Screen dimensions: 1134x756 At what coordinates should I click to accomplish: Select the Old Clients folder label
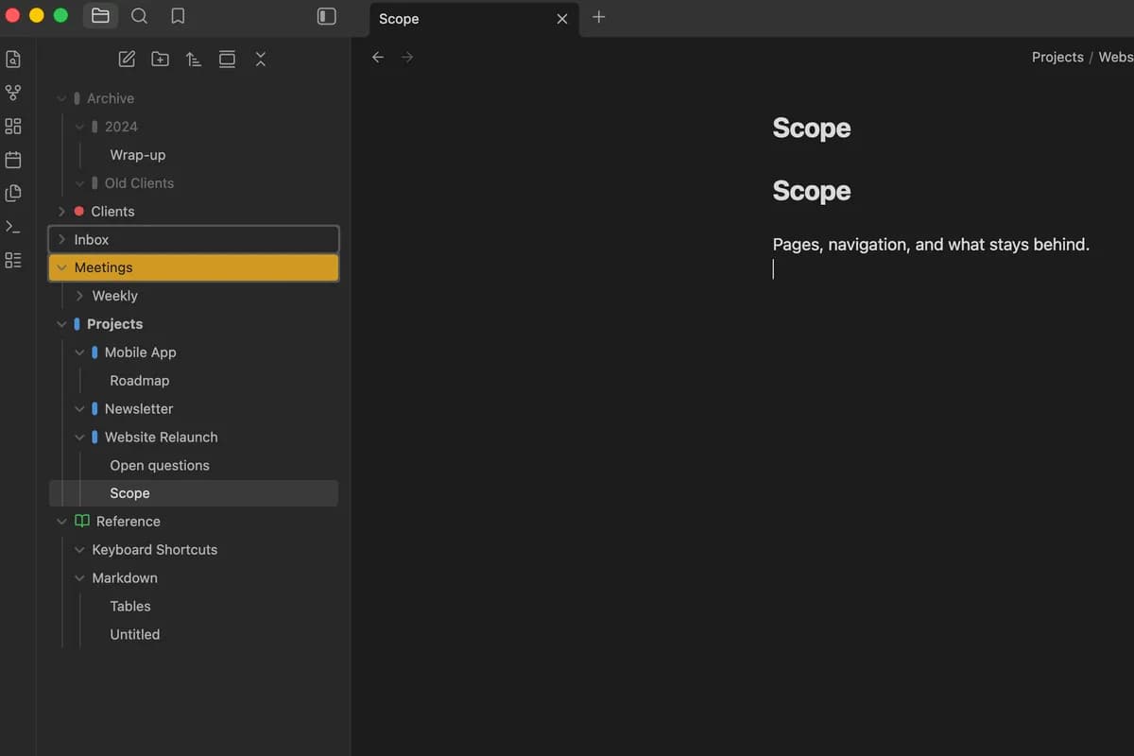tap(140, 183)
